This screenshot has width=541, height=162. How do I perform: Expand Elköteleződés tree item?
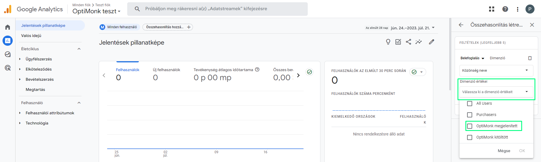coord(20,69)
